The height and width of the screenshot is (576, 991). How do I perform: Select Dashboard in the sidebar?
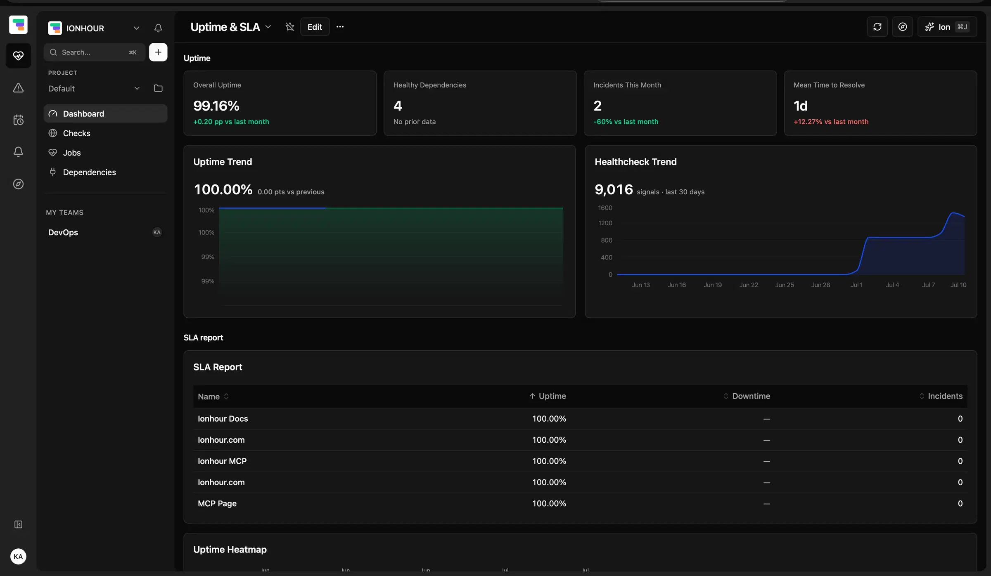pyautogui.click(x=105, y=113)
